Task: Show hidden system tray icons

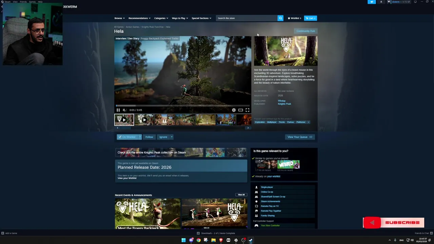Action: pos(390,240)
